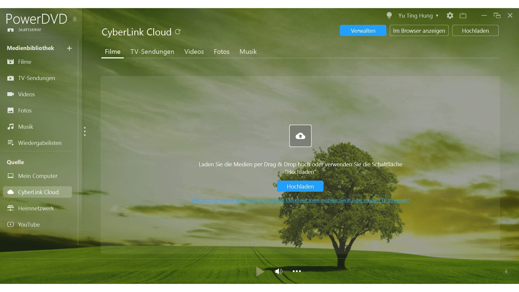Expand the more options ellipsis menu
This screenshot has width=519, height=292.
297,271
